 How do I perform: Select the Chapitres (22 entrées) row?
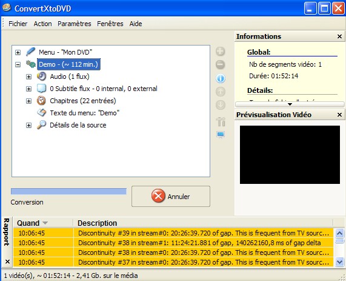click(x=83, y=101)
